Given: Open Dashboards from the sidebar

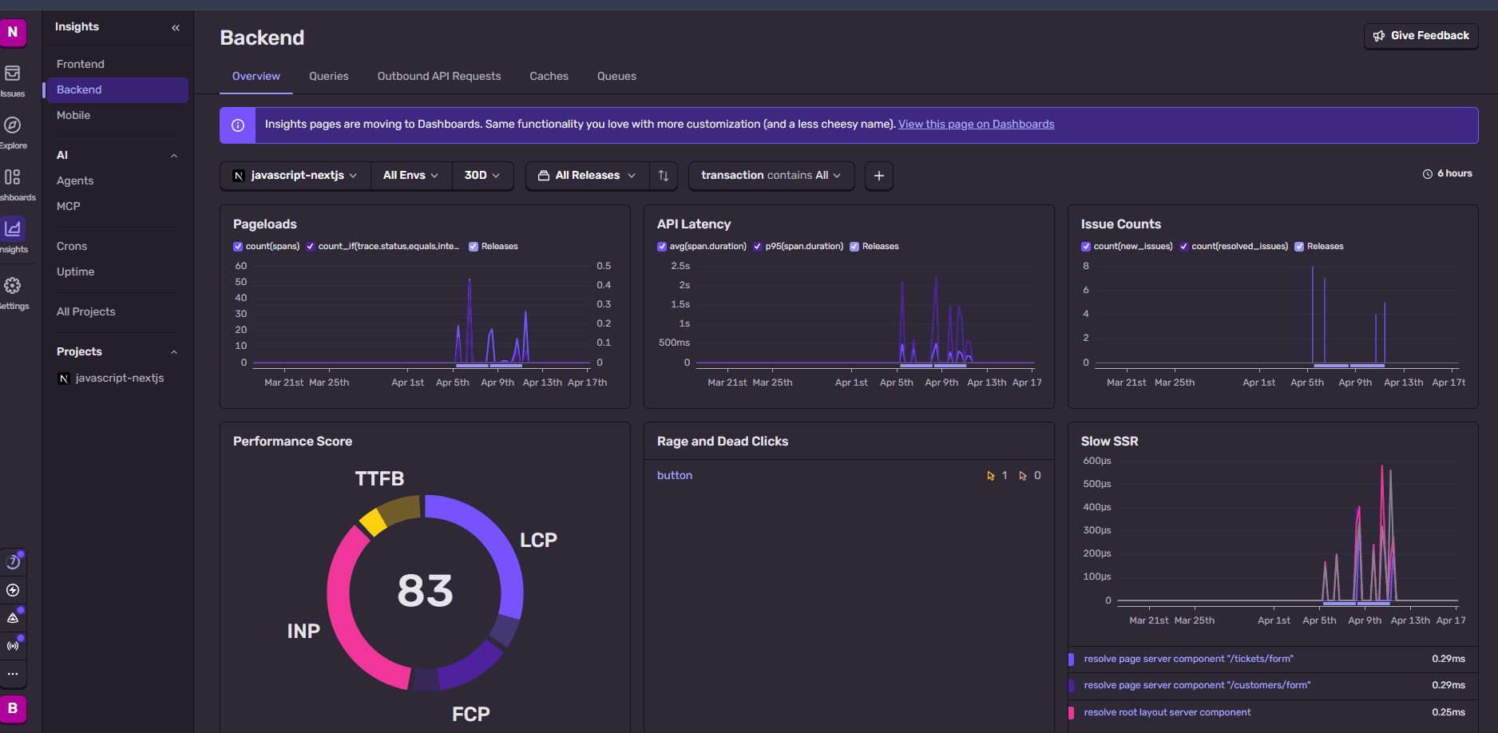Looking at the screenshot, I should [13, 177].
